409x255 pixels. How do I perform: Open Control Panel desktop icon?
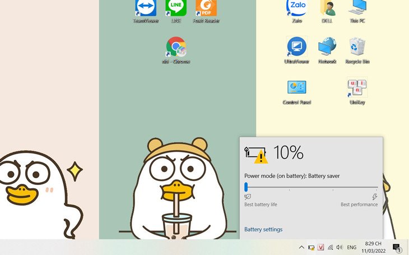[296, 89]
